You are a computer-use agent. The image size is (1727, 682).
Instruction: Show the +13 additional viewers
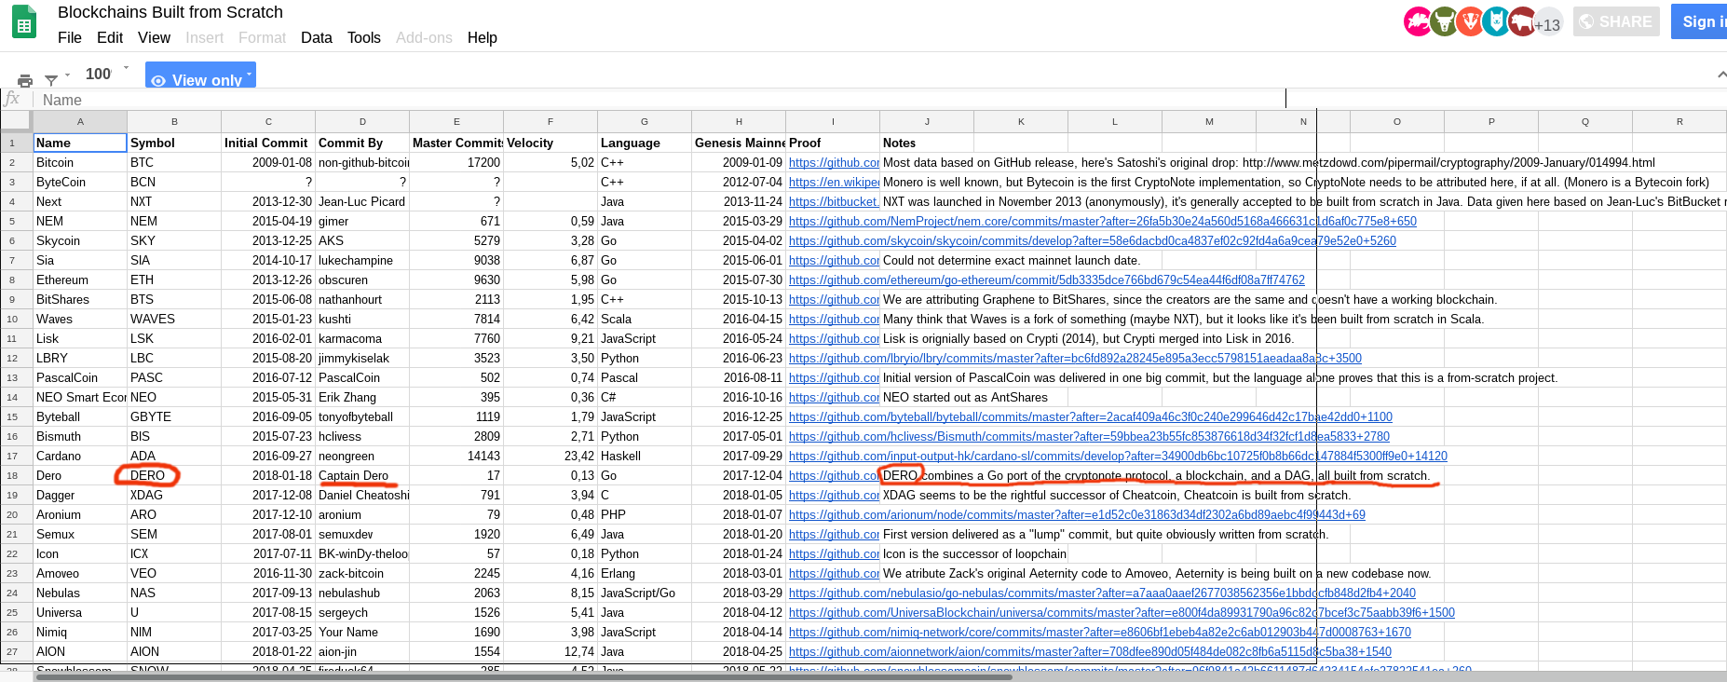click(1547, 24)
